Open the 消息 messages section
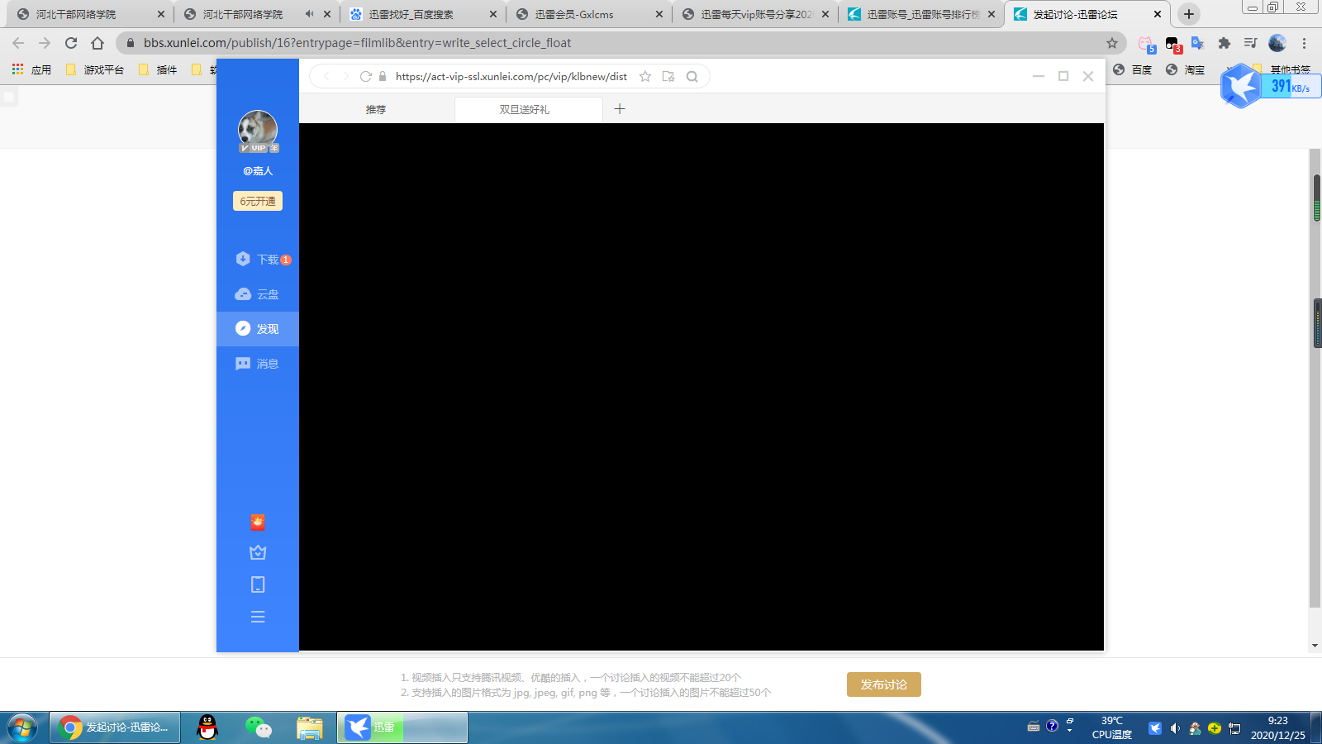Image resolution: width=1322 pixels, height=744 pixels. [x=258, y=364]
